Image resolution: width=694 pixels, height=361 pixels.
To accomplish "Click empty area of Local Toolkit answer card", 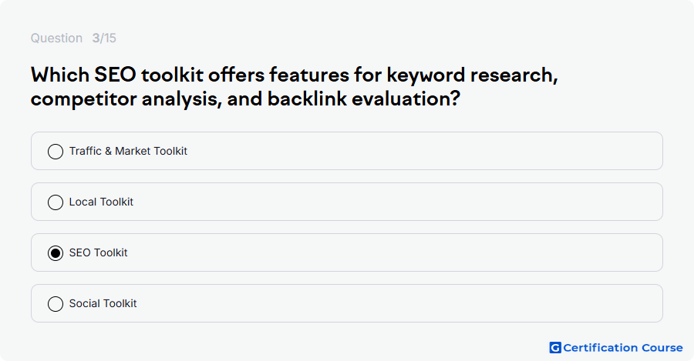I will pos(399,202).
